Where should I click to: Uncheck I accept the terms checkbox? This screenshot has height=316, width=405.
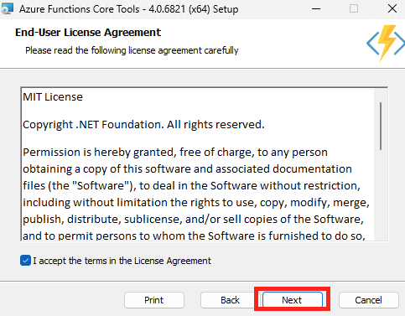[25, 261]
